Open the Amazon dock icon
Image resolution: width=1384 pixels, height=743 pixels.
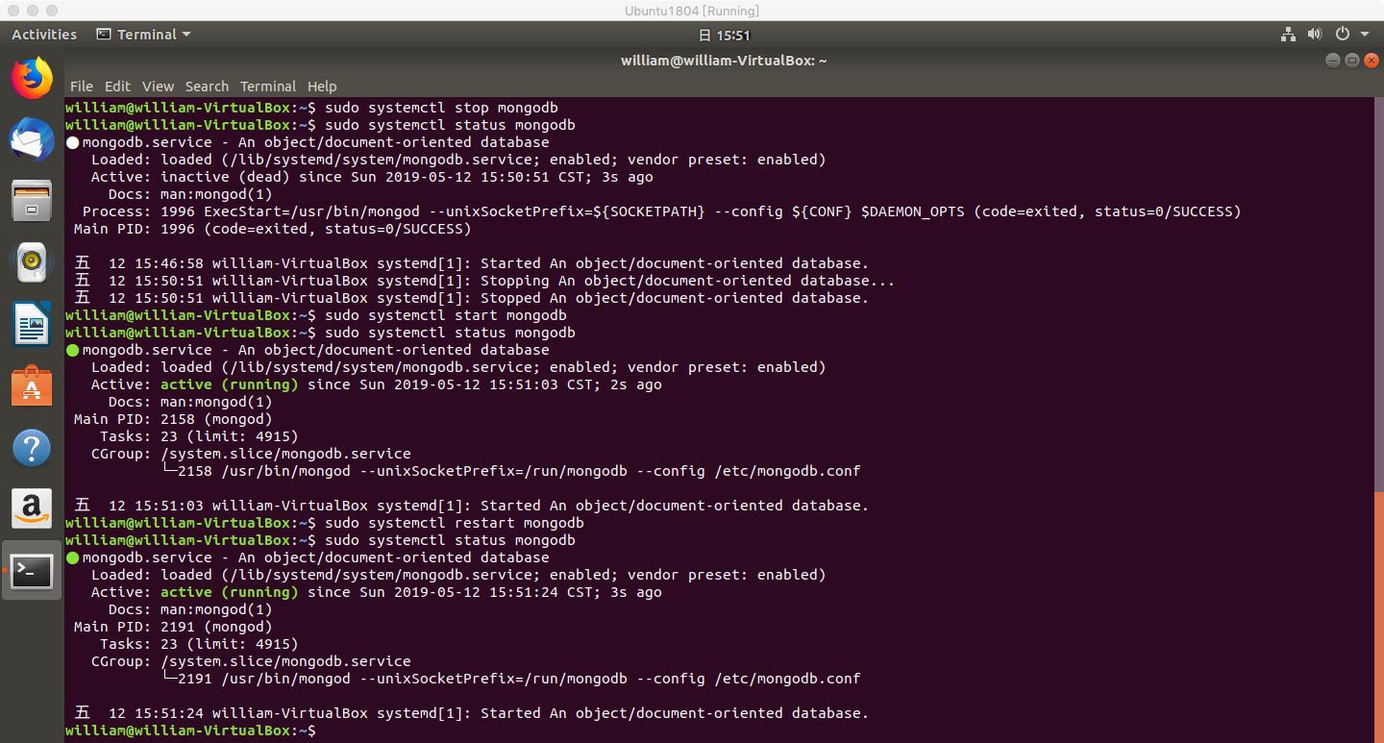[x=32, y=508]
